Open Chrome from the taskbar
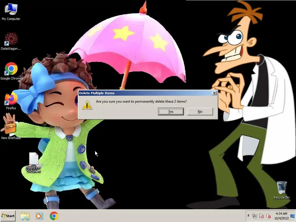Viewport: 296px width, 222px height. 54,216
